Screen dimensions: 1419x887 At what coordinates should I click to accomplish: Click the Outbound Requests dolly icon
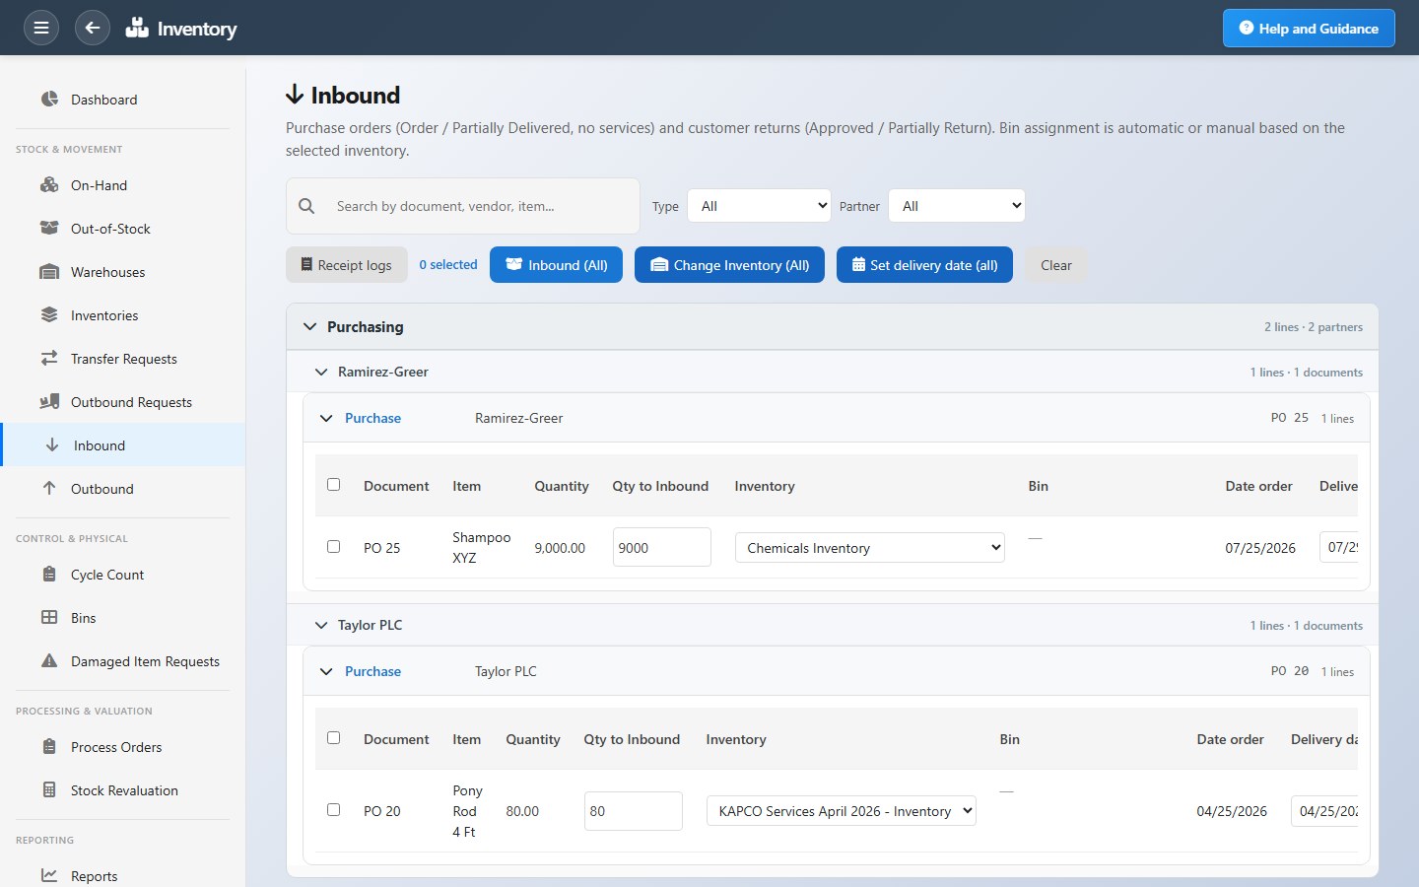[49, 401]
